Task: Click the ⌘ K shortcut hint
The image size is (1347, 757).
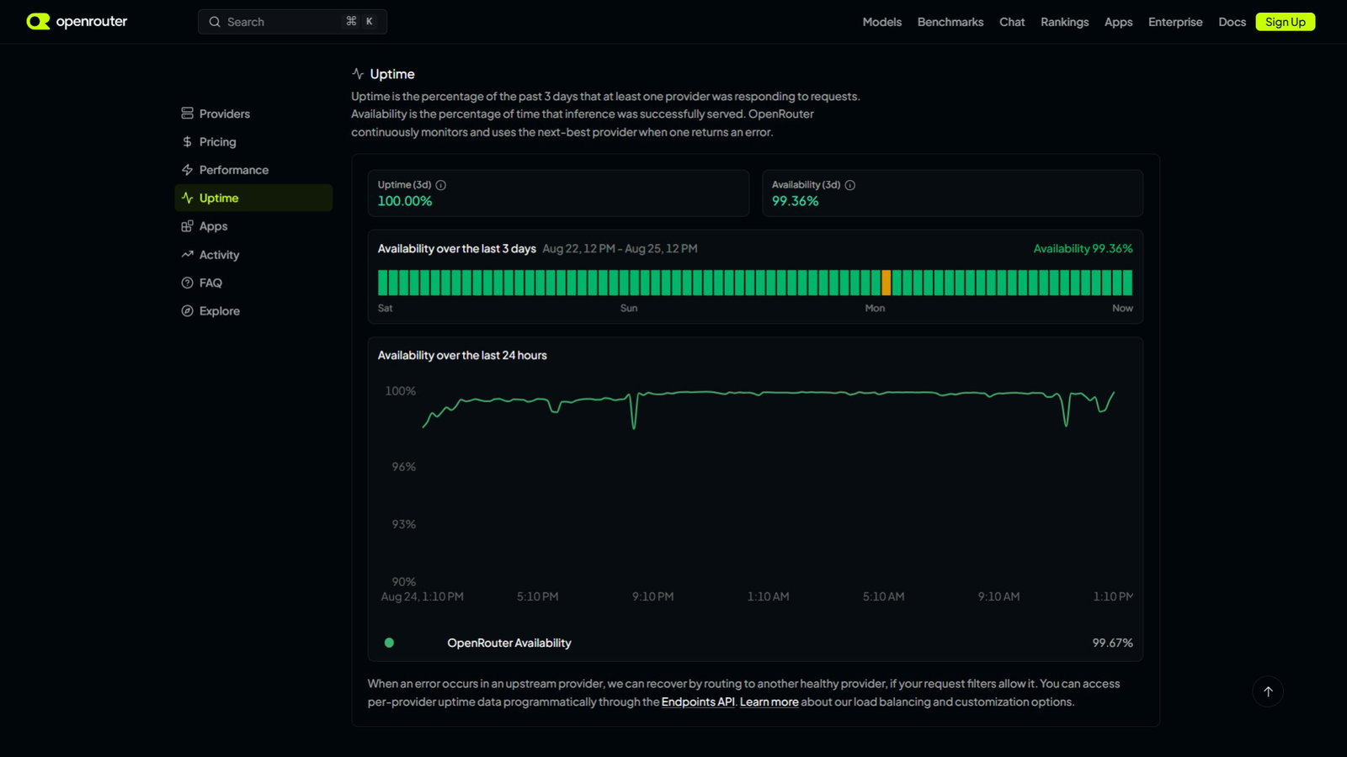Action: (x=359, y=22)
